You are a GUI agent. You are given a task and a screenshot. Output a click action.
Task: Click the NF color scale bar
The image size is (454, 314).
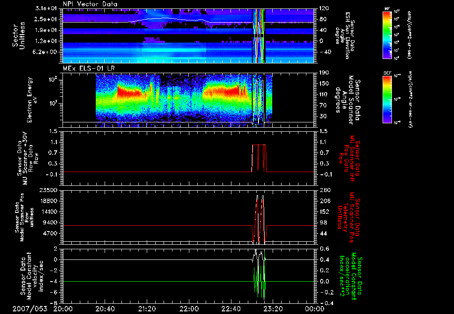click(387, 35)
